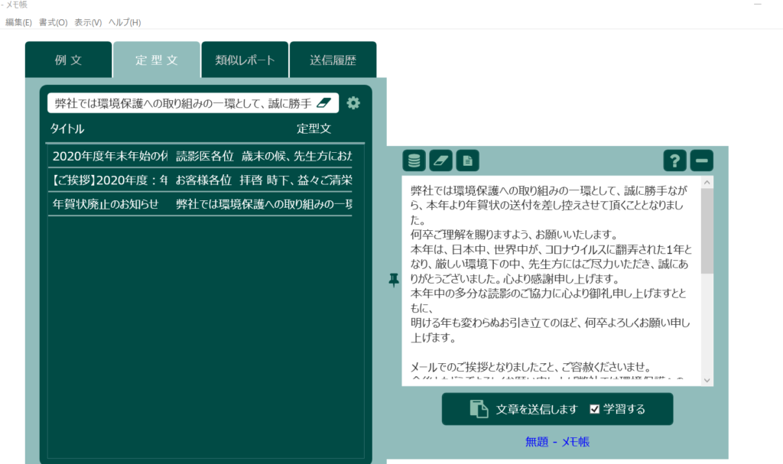Click the scroll down arrow of text area
Screen dimensions: 783x464
pos(707,380)
